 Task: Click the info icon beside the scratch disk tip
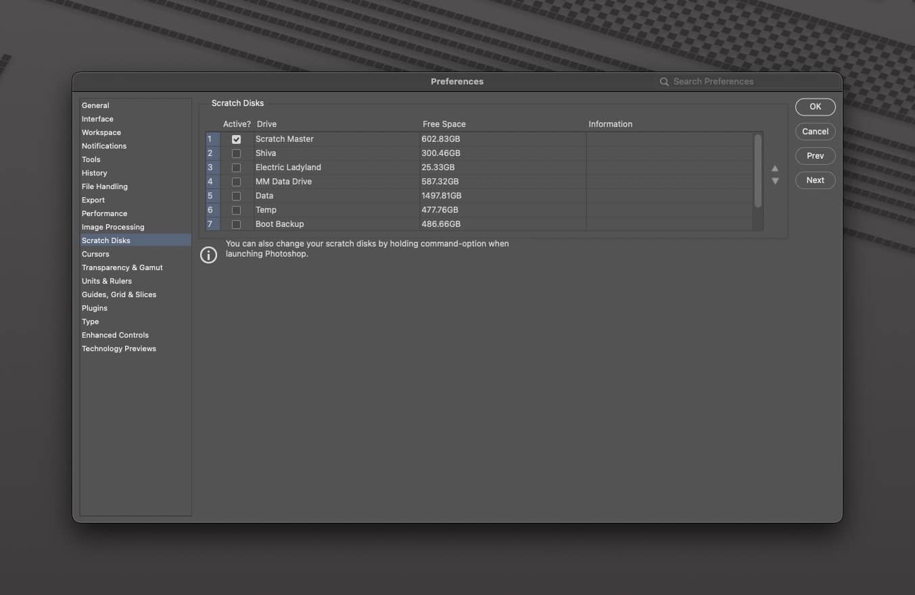coord(208,255)
